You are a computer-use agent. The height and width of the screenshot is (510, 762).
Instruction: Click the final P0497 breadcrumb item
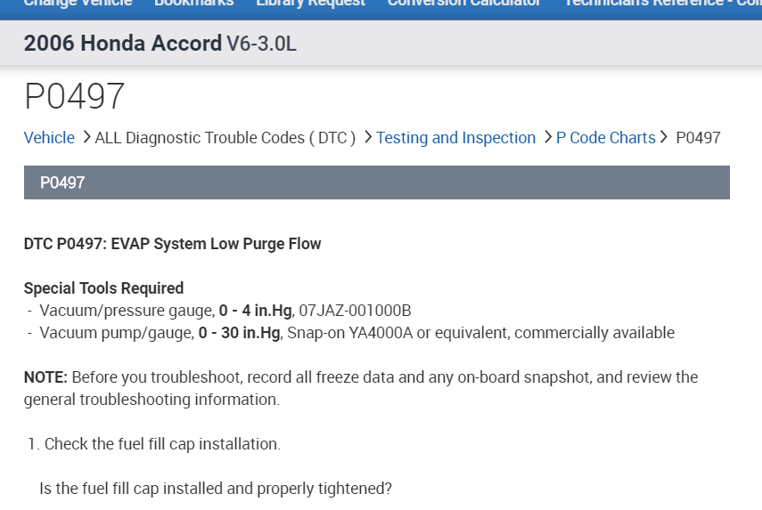click(x=698, y=138)
